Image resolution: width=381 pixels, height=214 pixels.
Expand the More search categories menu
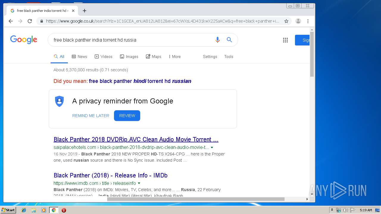(x=175, y=56)
